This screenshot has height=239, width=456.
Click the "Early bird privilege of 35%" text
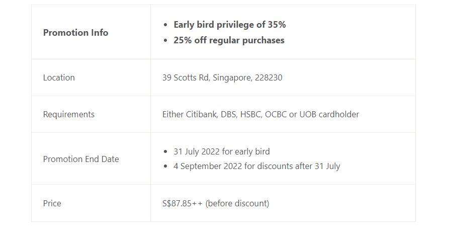tap(229, 25)
